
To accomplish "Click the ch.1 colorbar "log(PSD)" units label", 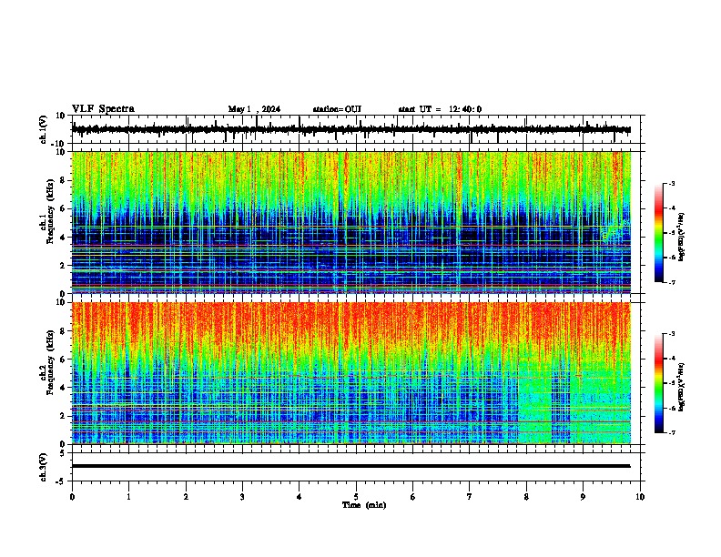I will [x=681, y=237].
